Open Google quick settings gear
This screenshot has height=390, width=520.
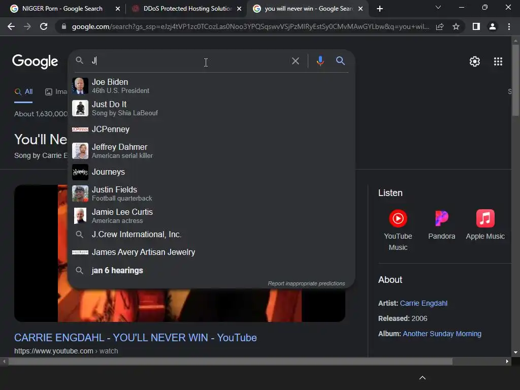(475, 61)
